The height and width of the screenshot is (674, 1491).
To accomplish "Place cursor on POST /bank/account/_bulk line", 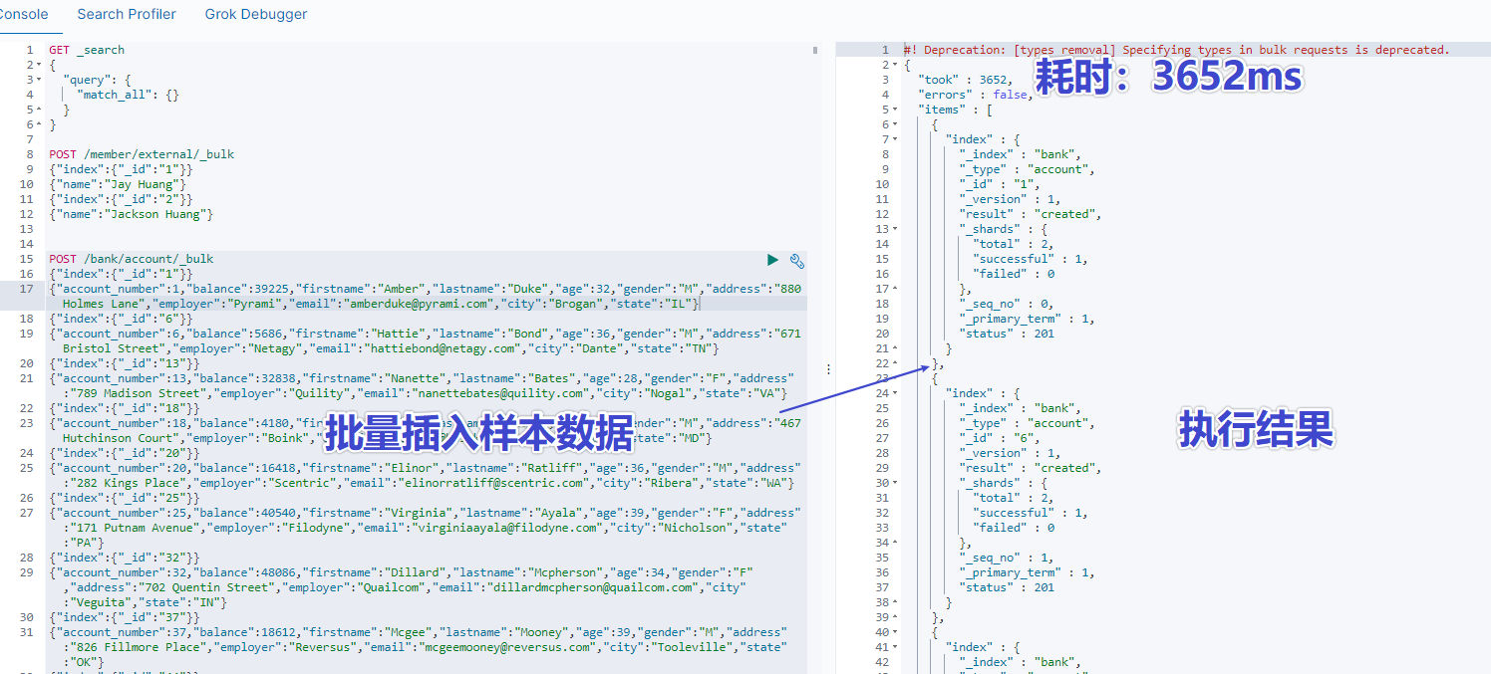I will pos(132,259).
